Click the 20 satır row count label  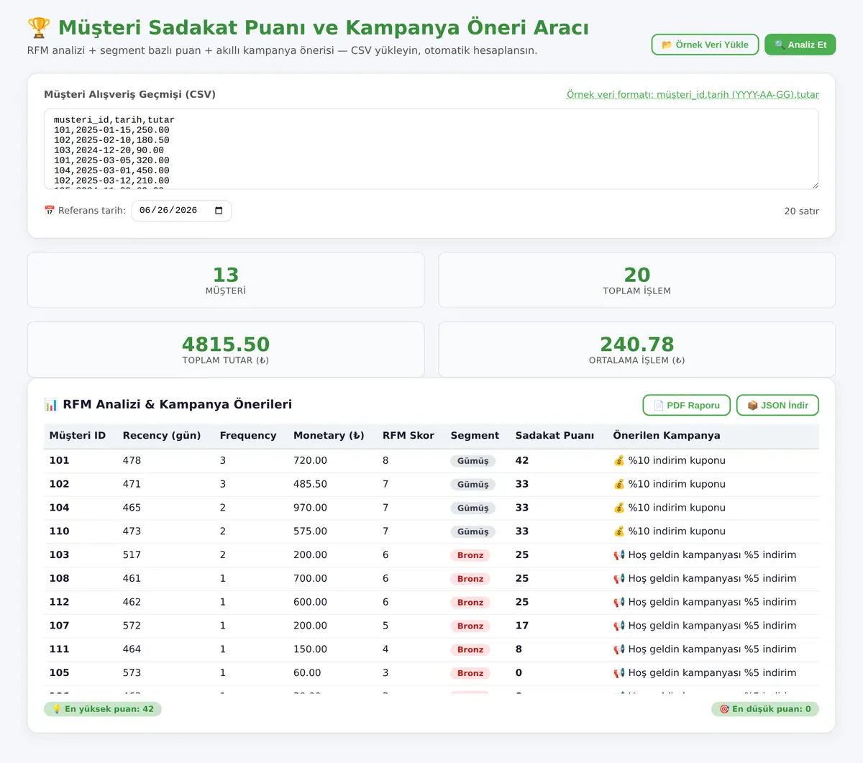(801, 211)
